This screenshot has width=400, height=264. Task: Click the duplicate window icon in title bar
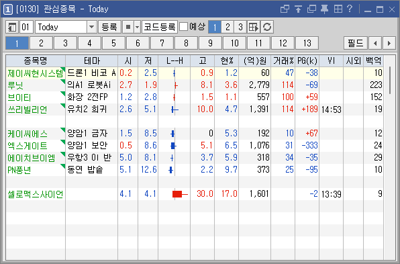(311, 9)
